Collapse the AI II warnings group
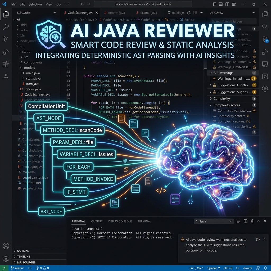 pos(233,73)
